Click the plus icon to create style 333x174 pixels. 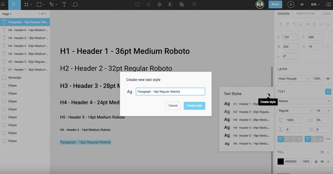tap(268, 94)
